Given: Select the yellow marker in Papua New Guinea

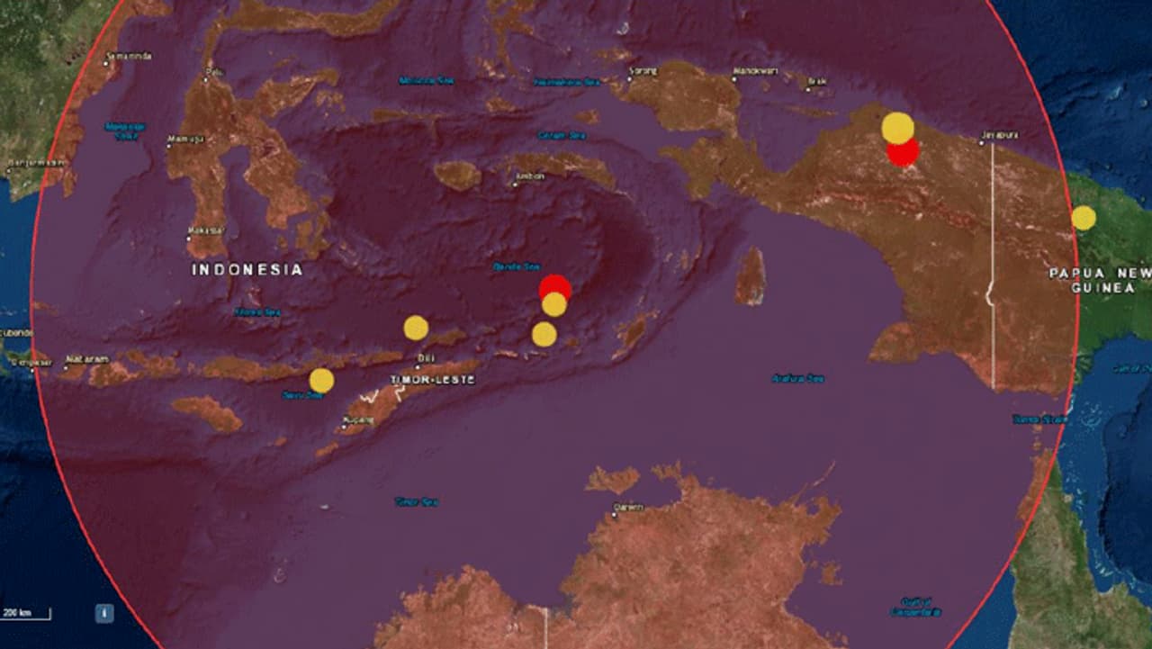Looking at the screenshot, I should pos(1084,218).
